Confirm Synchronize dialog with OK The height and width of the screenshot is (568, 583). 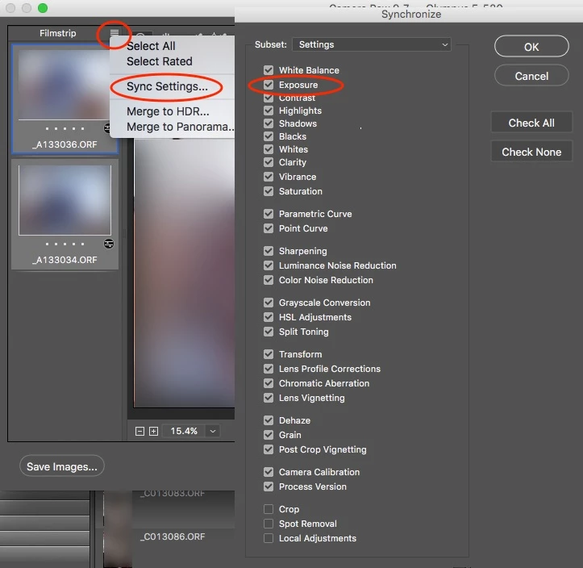[531, 47]
